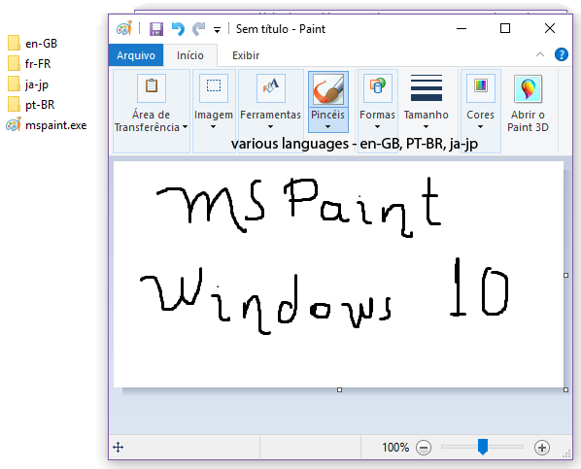Maximize the Paint window
581x469 pixels.
(505, 28)
